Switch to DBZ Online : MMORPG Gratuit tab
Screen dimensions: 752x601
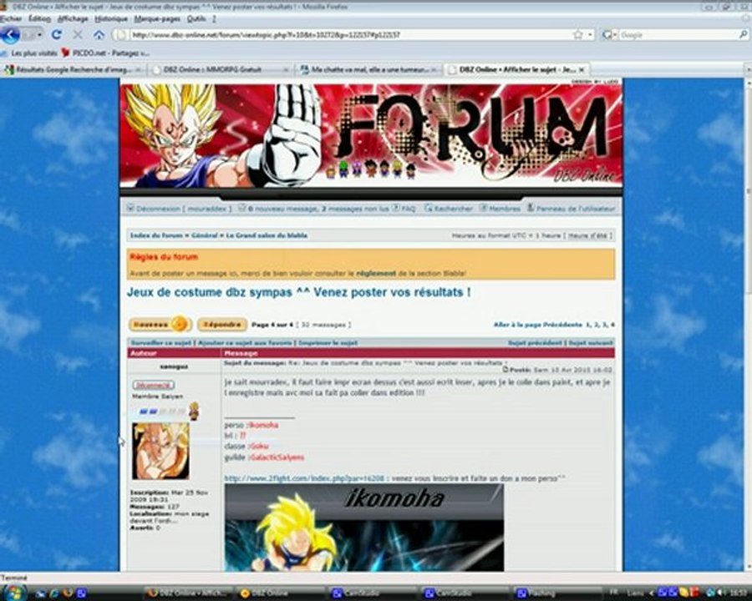[220, 69]
